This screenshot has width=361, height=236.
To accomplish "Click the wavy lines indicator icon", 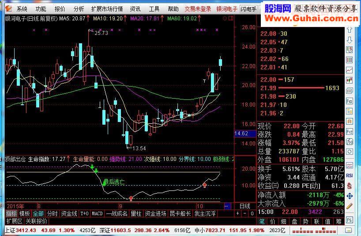I will click(349, 165).
